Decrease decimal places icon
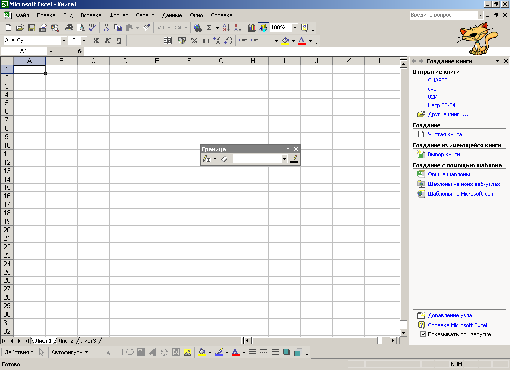The height and width of the screenshot is (370, 510). click(x=228, y=41)
